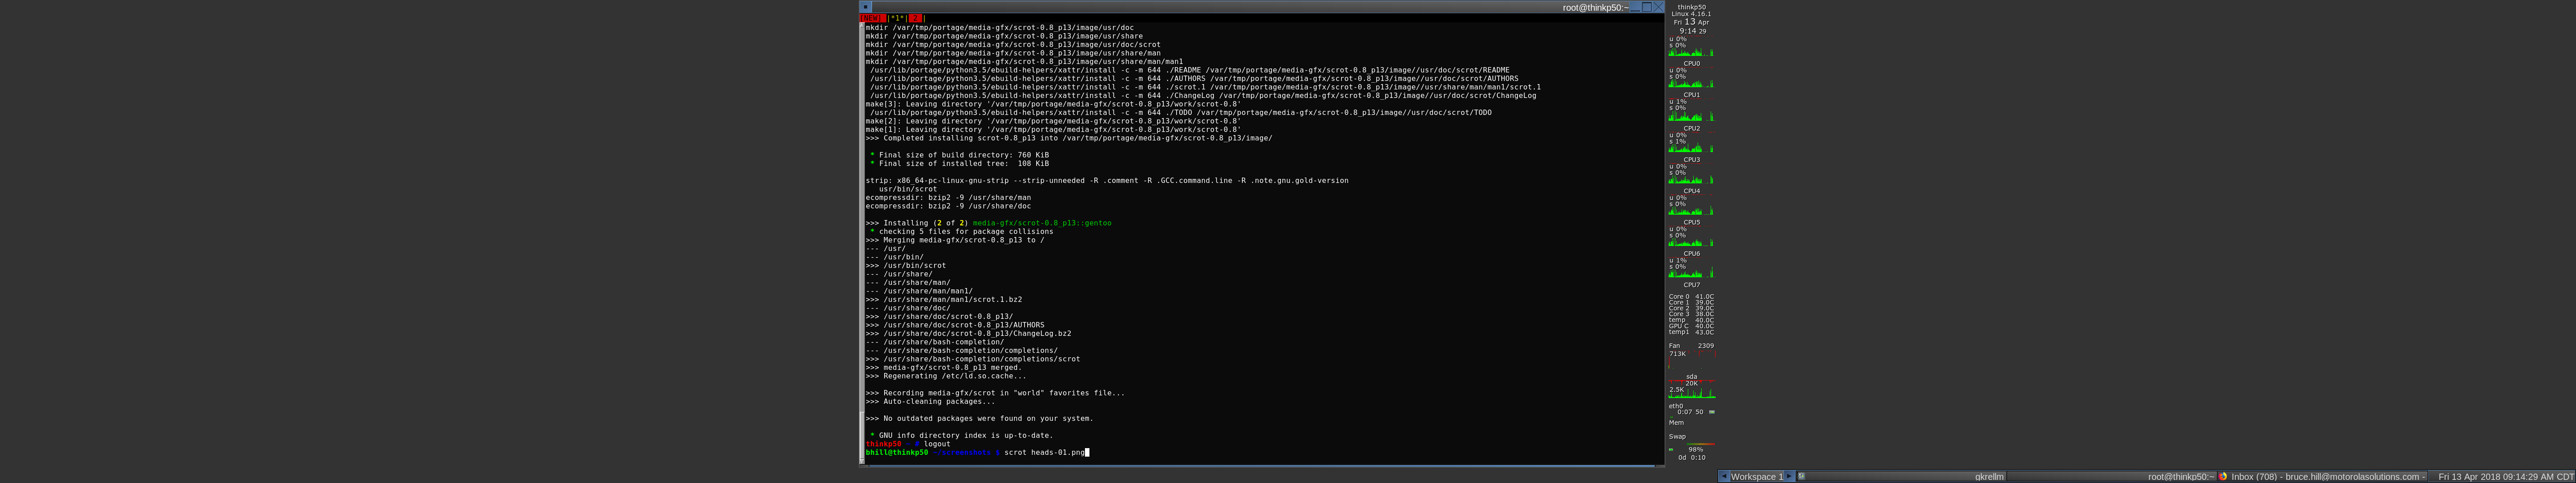
Task: Click the 'scrot.1.bz2' man page line
Action: (x=943, y=299)
